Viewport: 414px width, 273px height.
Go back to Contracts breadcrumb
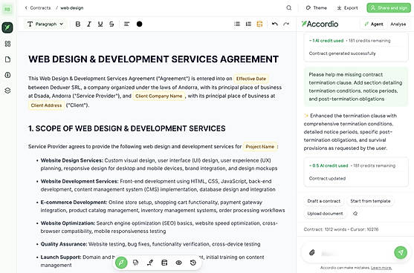point(38,8)
